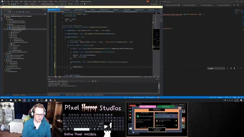The image size is (244, 137).
Task: Click the Live Share button
Action: pyautogui.click(x=154, y=4)
